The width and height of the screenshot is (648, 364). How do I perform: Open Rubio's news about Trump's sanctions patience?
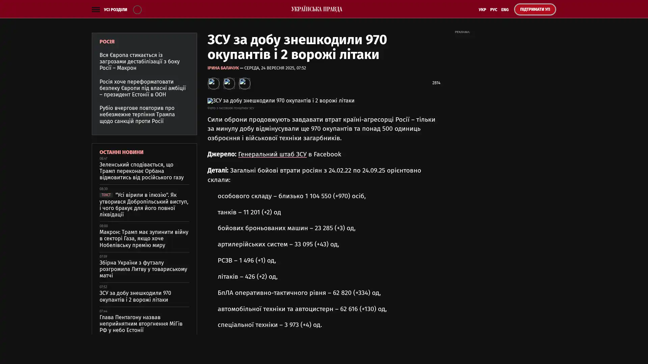[137, 115]
